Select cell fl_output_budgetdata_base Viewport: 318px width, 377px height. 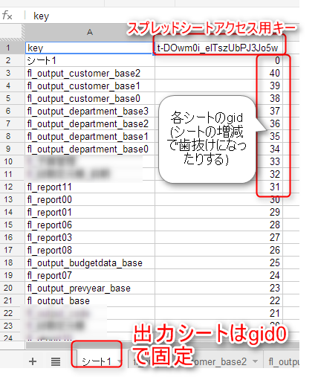point(90,262)
